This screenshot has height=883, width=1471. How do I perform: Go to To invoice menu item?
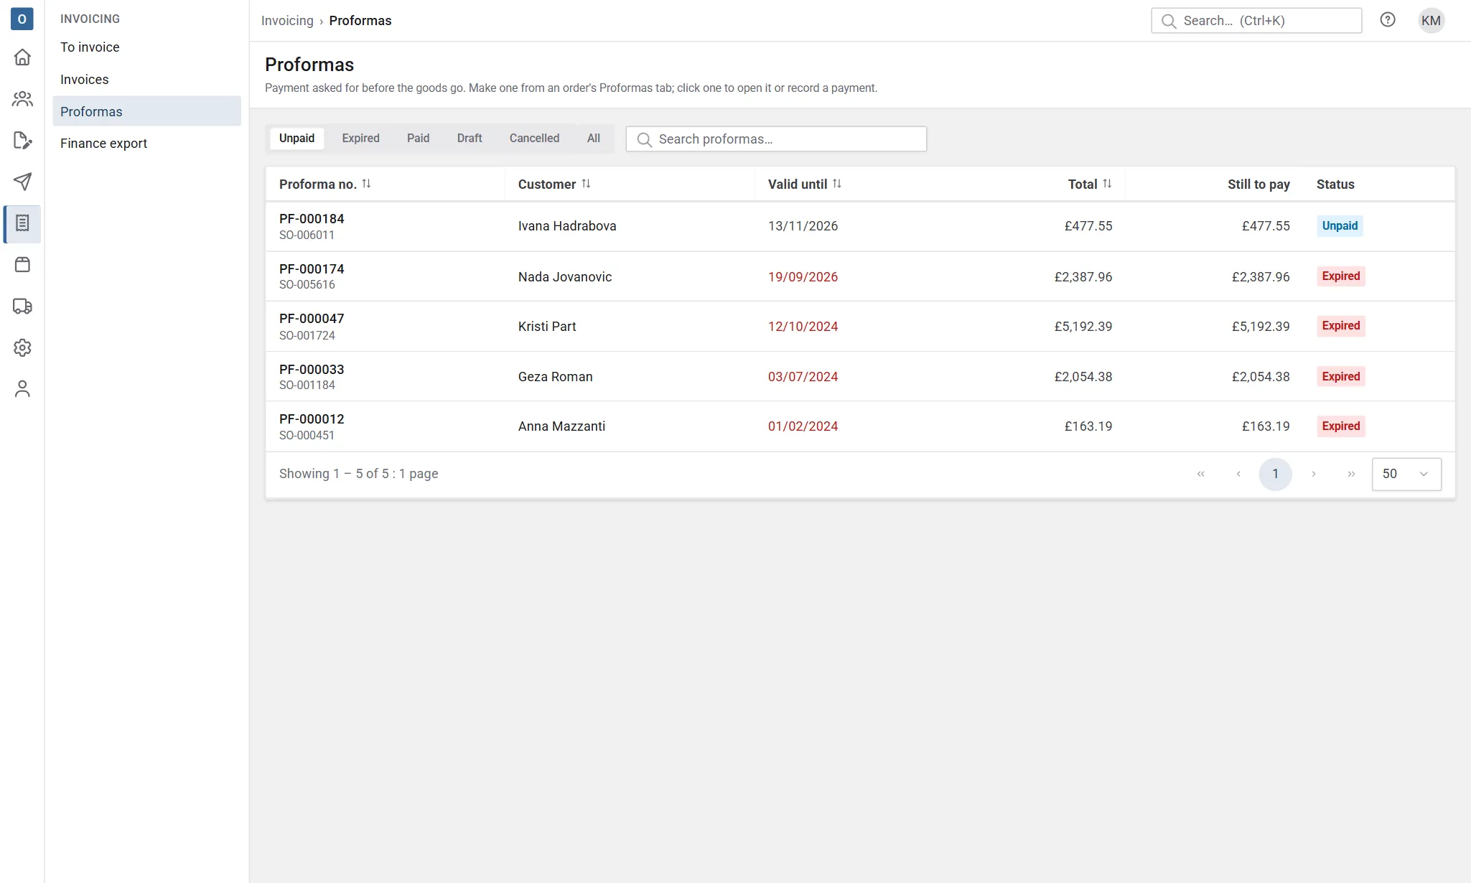pyautogui.click(x=146, y=47)
